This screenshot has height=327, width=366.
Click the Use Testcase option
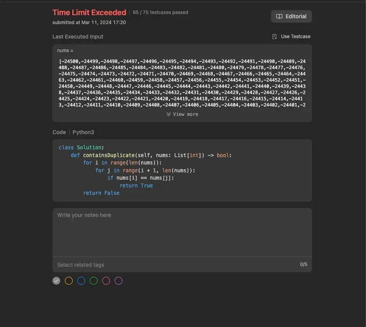pos(291,36)
